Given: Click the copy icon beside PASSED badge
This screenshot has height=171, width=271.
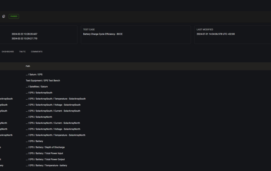Looking at the screenshot, I should (x=4, y=16).
